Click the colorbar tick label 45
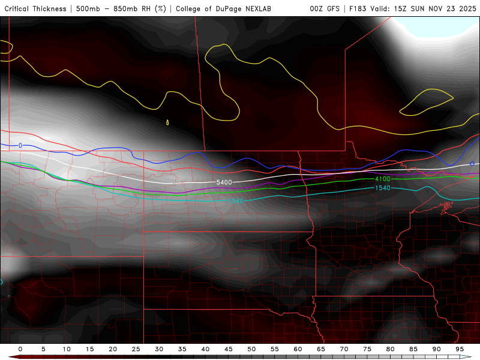Viewport: 480px width, 360px height. pyautogui.click(x=229, y=349)
